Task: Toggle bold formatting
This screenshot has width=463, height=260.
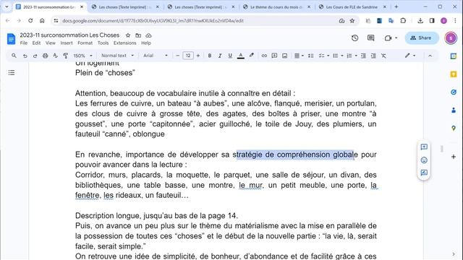Action: tap(210, 56)
